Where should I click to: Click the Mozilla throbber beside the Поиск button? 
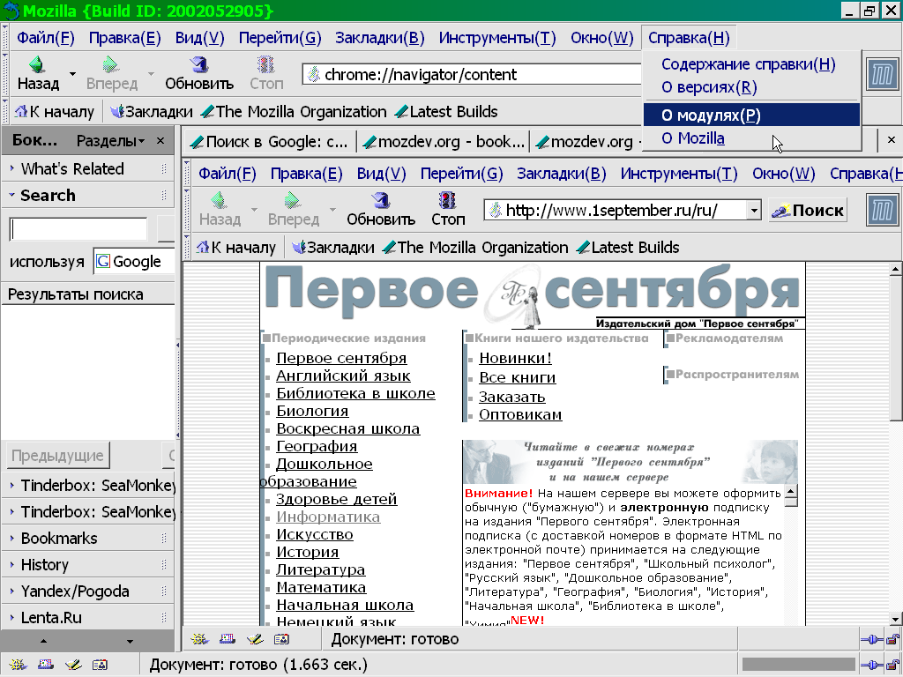click(881, 210)
